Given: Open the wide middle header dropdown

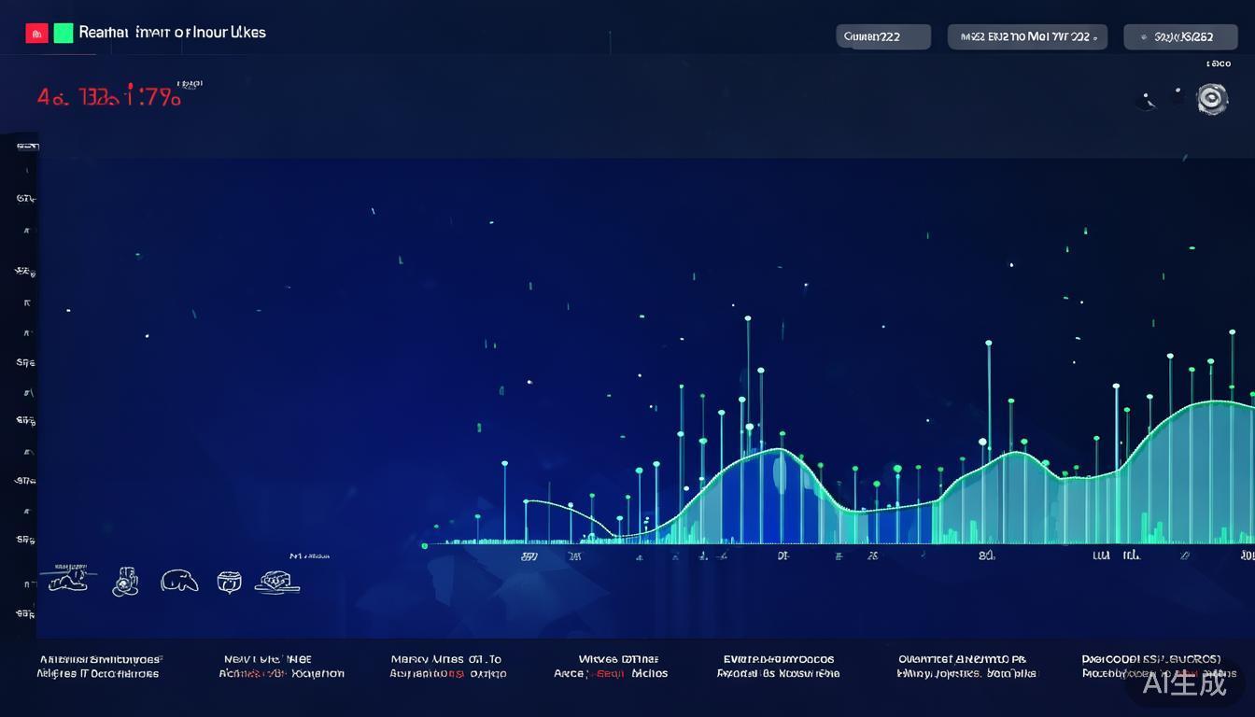Looking at the screenshot, I should [x=1027, y=36].
